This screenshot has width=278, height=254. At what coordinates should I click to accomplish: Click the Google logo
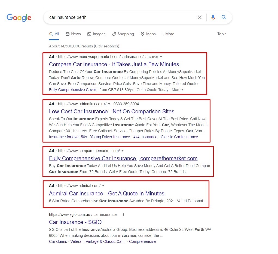click(x=19, y=17)
